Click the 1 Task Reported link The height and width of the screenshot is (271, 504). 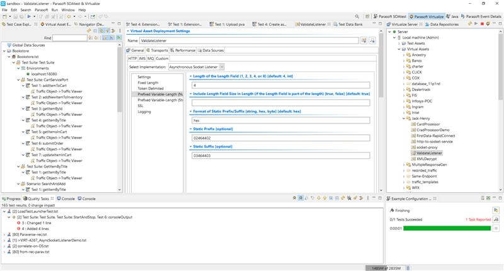pyautogui.click(x=478, y=219)
